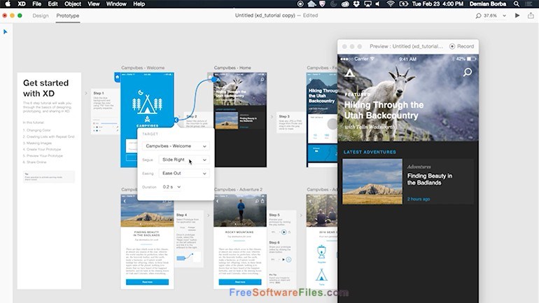Click the share icon on Adventure 2 artboard
The width and height of the screenshot is (539, 303).
click(x=262, y=201)
